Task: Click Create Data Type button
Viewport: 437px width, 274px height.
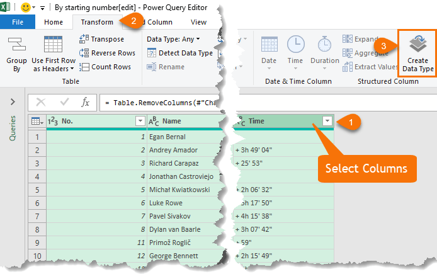Action: click(417, 54)
